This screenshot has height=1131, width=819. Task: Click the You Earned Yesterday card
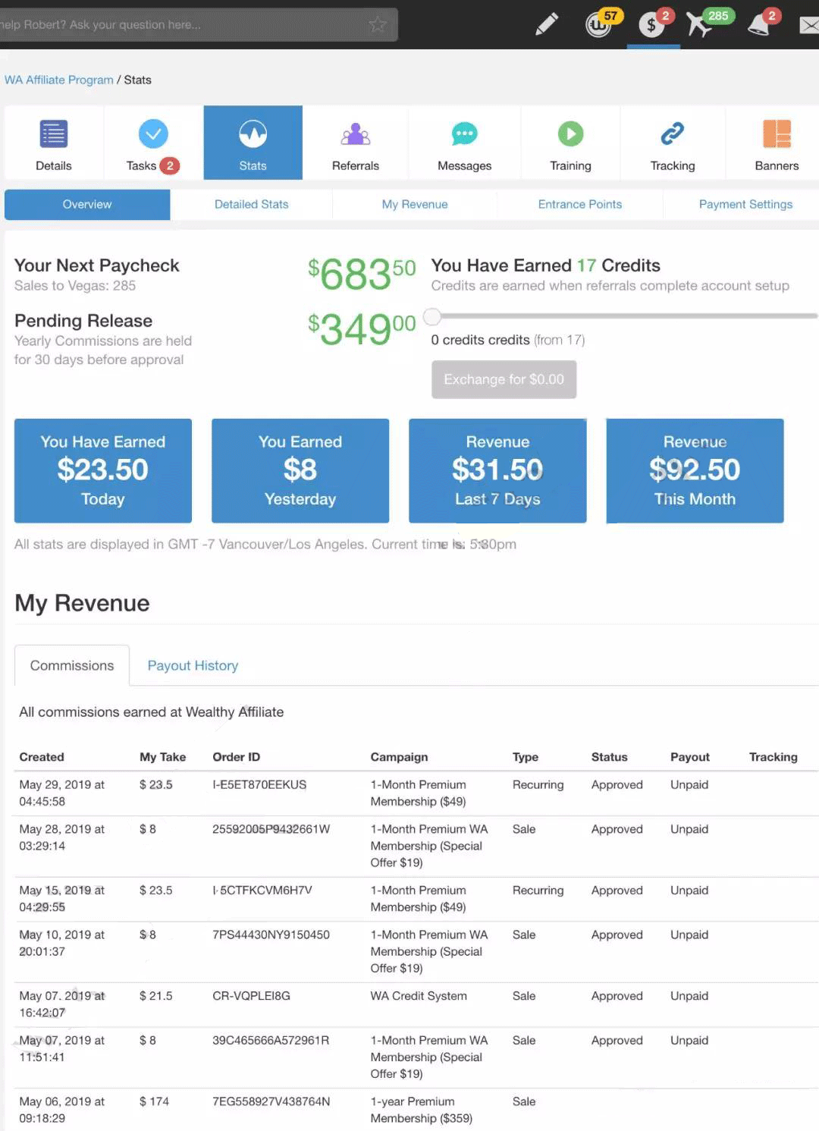(300, 470)
